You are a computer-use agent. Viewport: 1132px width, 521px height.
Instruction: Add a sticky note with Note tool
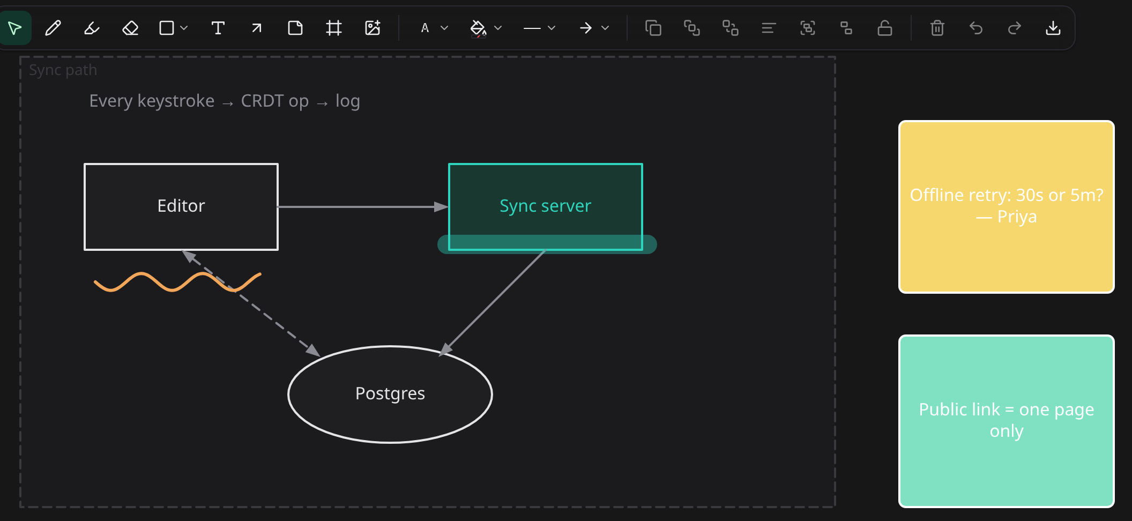click(295, 28)
